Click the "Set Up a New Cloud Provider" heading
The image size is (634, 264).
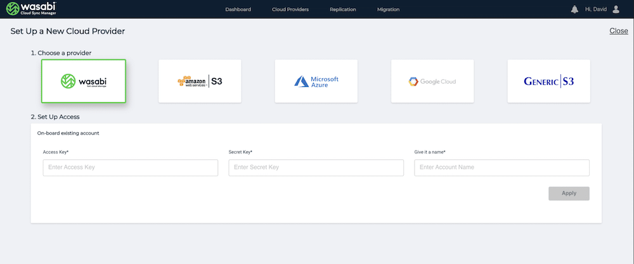pyautogui.click(x=68, y=31)
